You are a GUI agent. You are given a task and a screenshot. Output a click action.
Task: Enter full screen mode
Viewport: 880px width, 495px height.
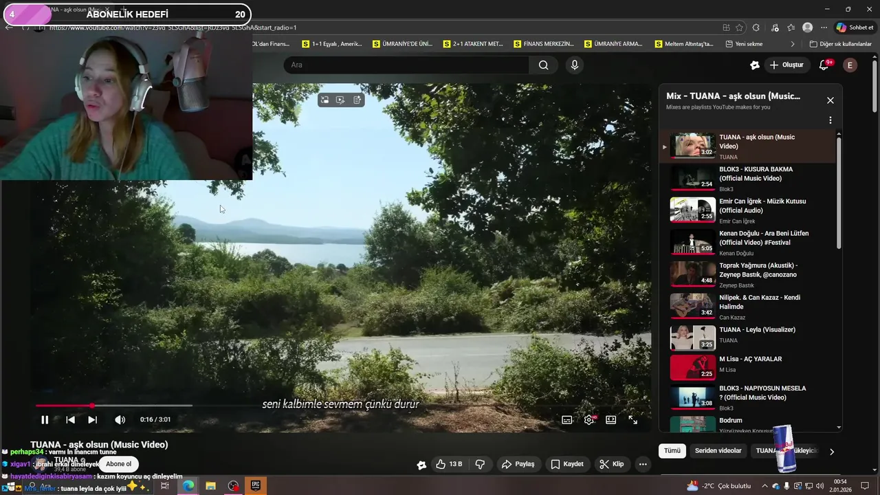(633, 420)
